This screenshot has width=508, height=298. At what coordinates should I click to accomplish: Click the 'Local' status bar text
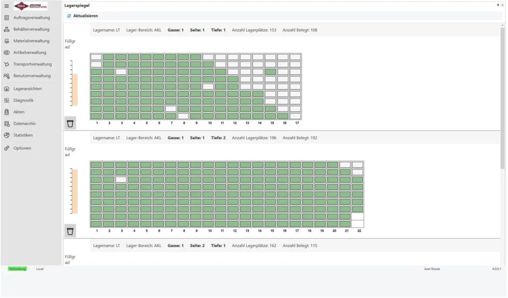click(40, 269)
